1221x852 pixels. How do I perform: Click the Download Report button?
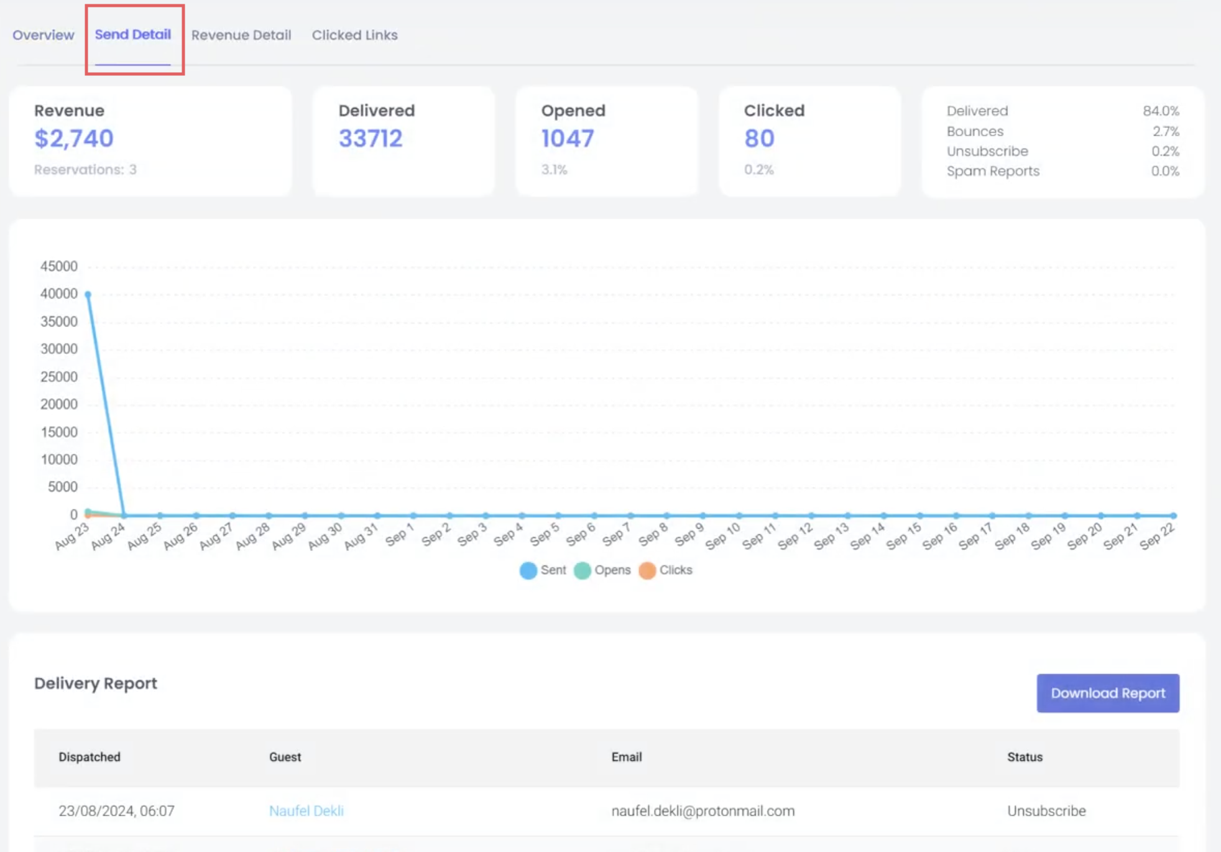click(x=1107, y=693)
